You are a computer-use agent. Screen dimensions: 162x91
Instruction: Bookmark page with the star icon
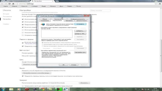click(156, 4)
